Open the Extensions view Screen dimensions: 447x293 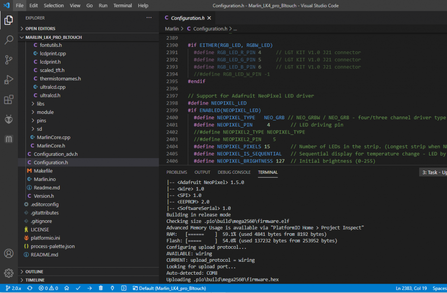click(8, 100)
